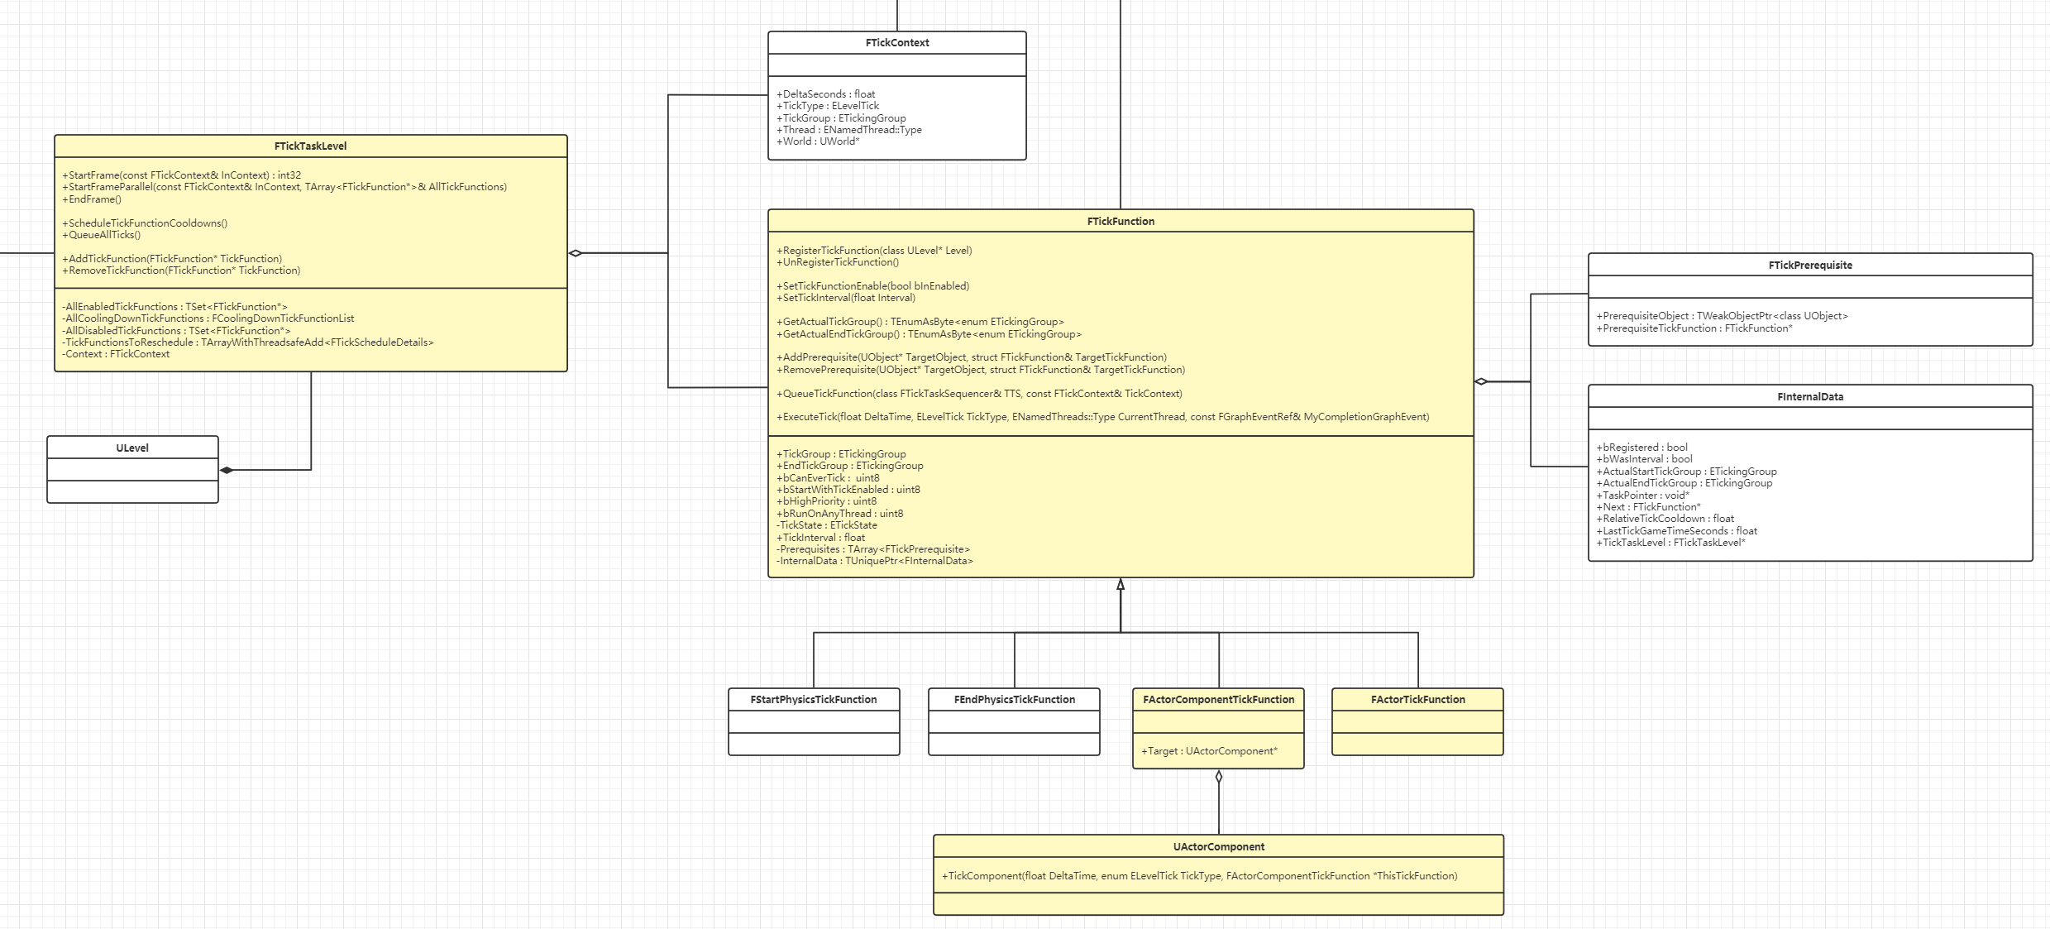Click the TickComponent method in UActorComponent
2050x929 pixels.
pos(1199,875)
